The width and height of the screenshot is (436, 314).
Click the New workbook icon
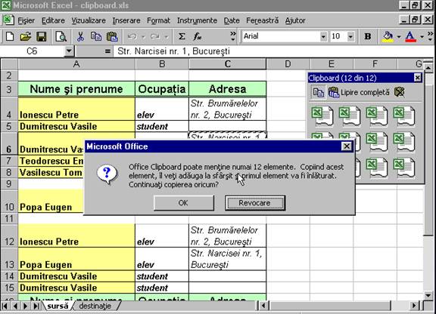[9, 36]
